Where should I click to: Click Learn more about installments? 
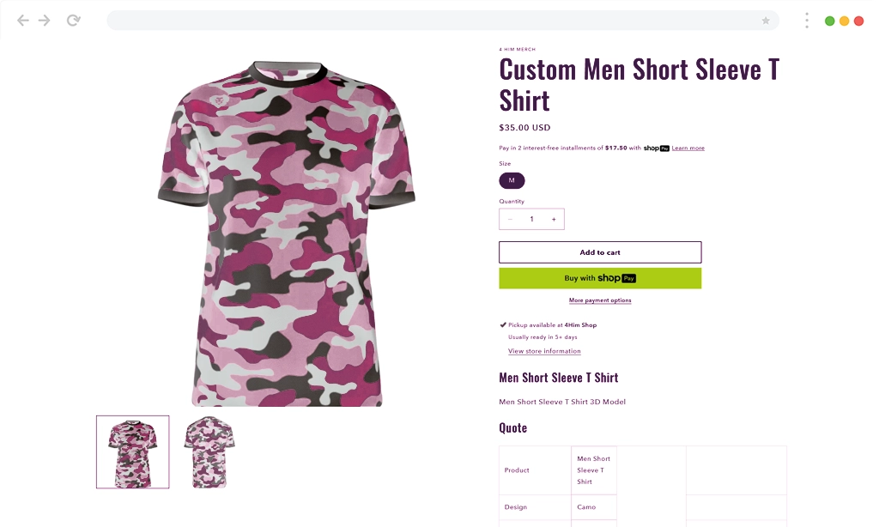pos(687,148)
